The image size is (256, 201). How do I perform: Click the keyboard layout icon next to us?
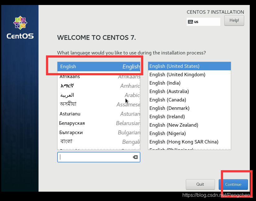click(190, 22)
